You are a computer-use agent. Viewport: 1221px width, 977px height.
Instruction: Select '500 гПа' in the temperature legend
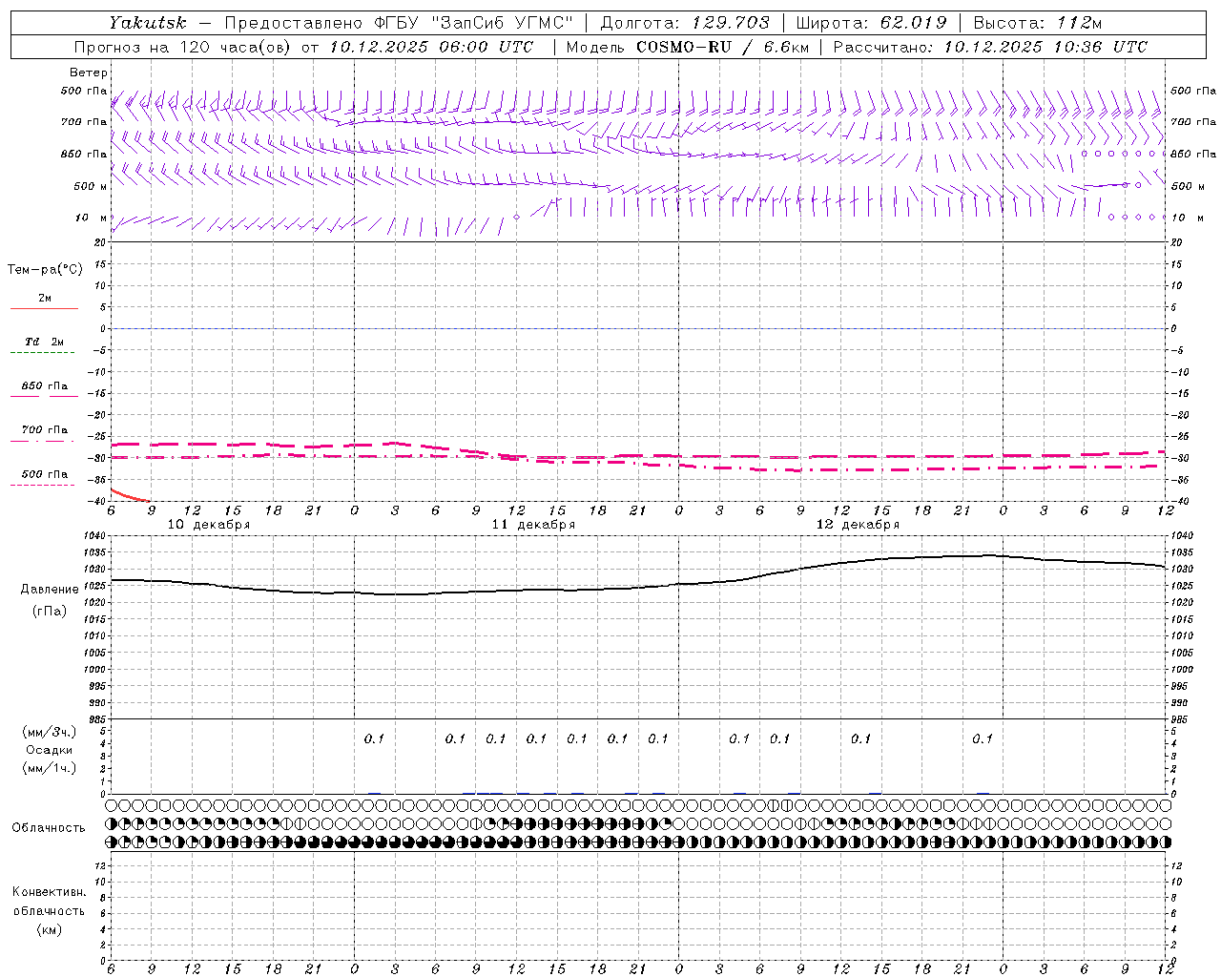tap(45, 474)
